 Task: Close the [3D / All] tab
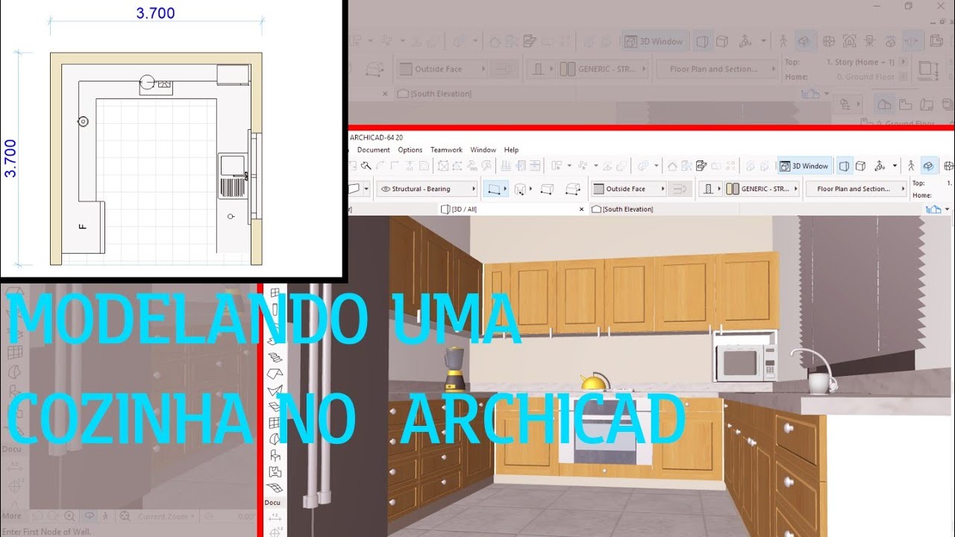(582, 210)
